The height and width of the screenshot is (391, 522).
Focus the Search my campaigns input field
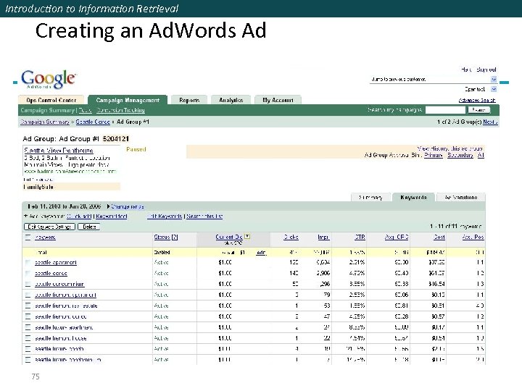445,110
